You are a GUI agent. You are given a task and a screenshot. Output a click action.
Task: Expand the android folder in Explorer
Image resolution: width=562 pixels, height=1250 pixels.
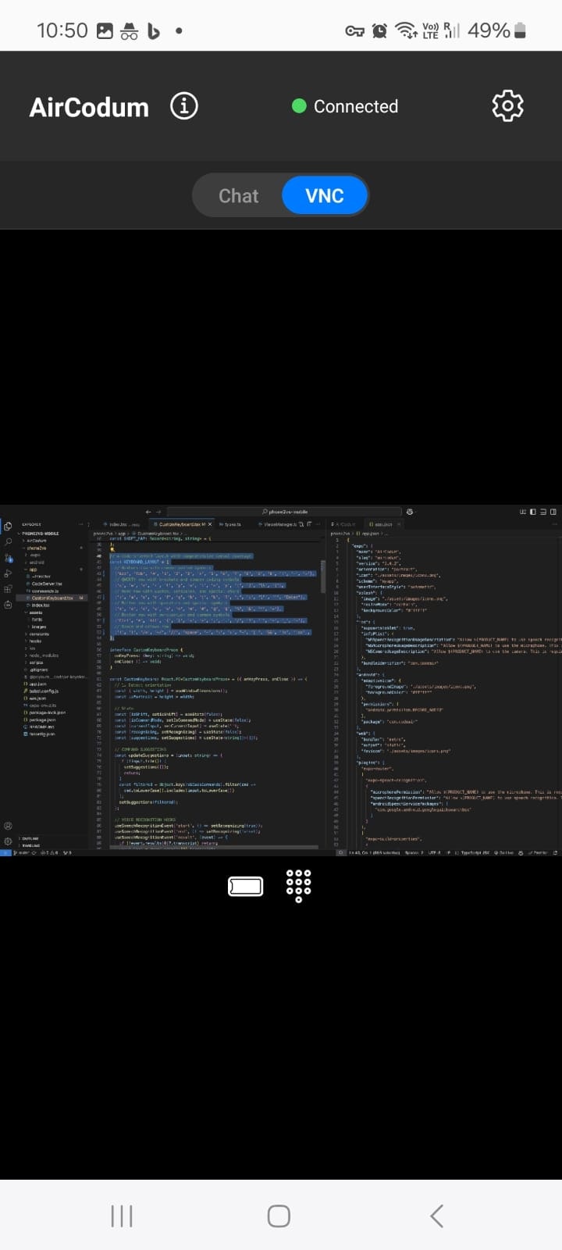click(x=35, y=562)
